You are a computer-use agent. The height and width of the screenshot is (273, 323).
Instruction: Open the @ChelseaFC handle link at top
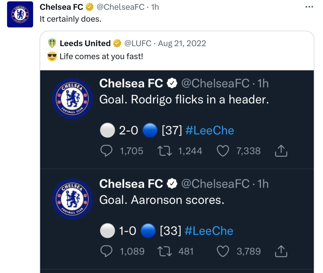tap(120, 7)
